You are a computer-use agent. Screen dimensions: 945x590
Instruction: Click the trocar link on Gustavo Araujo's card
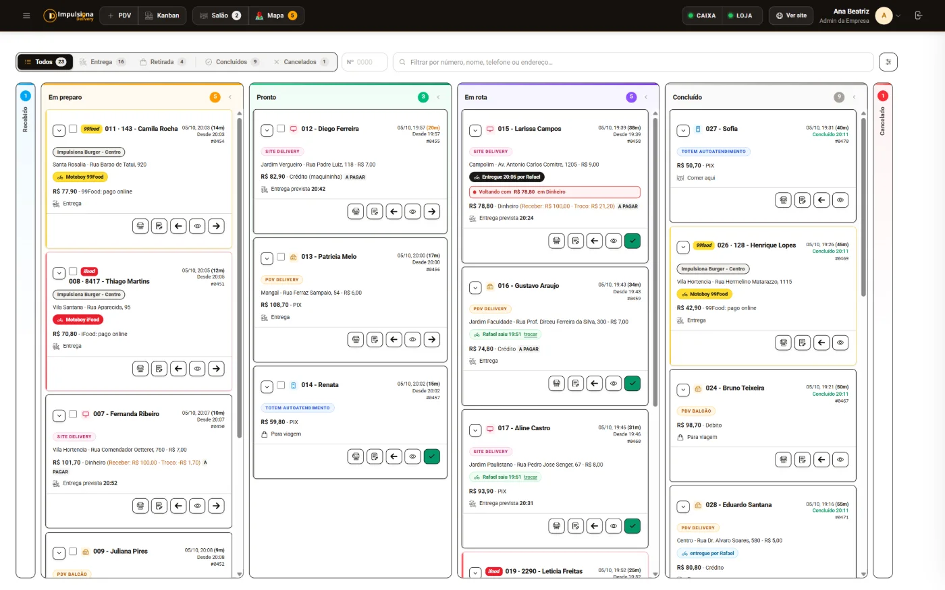coord(531,334)
